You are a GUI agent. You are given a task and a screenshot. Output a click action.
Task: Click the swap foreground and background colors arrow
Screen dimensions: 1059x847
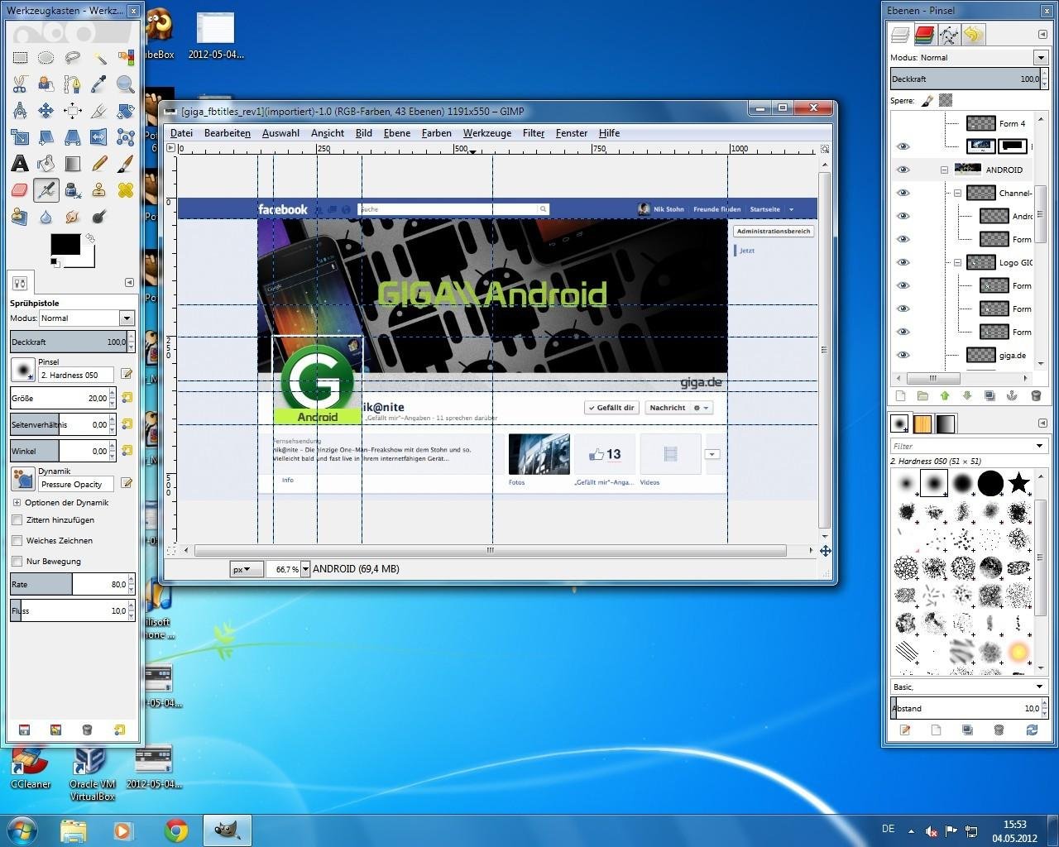point(90,238)
